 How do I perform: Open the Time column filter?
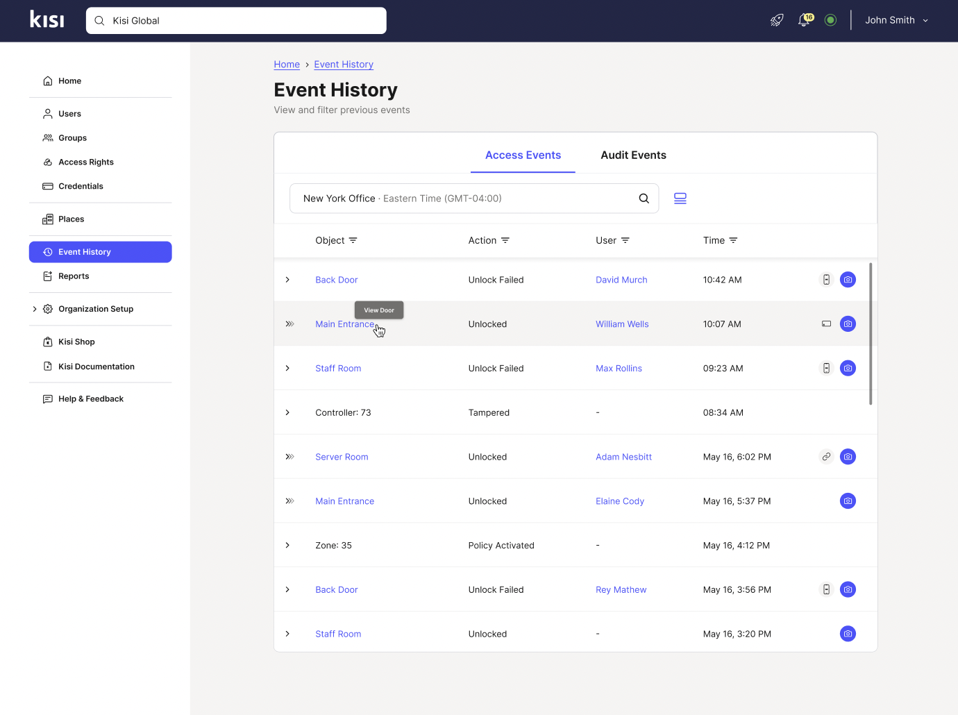tap(733, 240)
